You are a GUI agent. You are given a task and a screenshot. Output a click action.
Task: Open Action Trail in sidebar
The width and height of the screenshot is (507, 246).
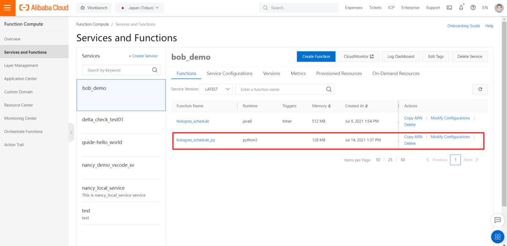click(14, 145)
